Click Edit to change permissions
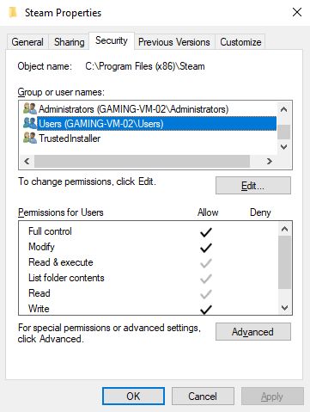Image resolution: width=310 pixels, height=412 pixels. point(253,186)
